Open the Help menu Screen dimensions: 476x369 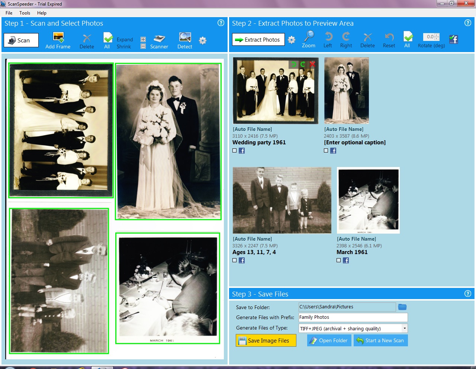pos(42,13)
